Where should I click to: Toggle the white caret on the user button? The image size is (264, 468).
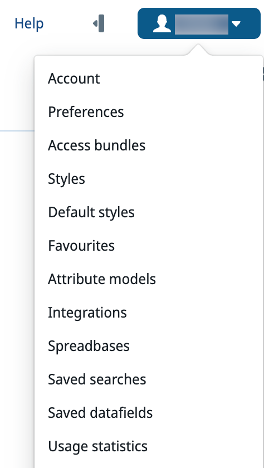pos(236,23)
